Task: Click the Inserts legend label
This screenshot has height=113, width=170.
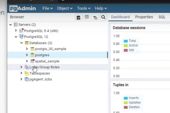Action: (x=134, y=98)
